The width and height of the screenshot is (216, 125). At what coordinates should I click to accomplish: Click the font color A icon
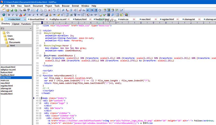click(x=21, y=15)
